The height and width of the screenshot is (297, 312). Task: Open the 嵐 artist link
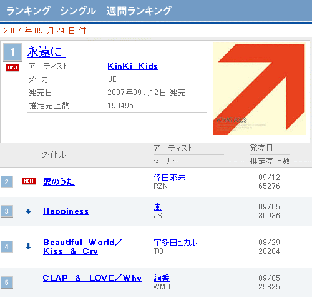[x=158, y=207]
